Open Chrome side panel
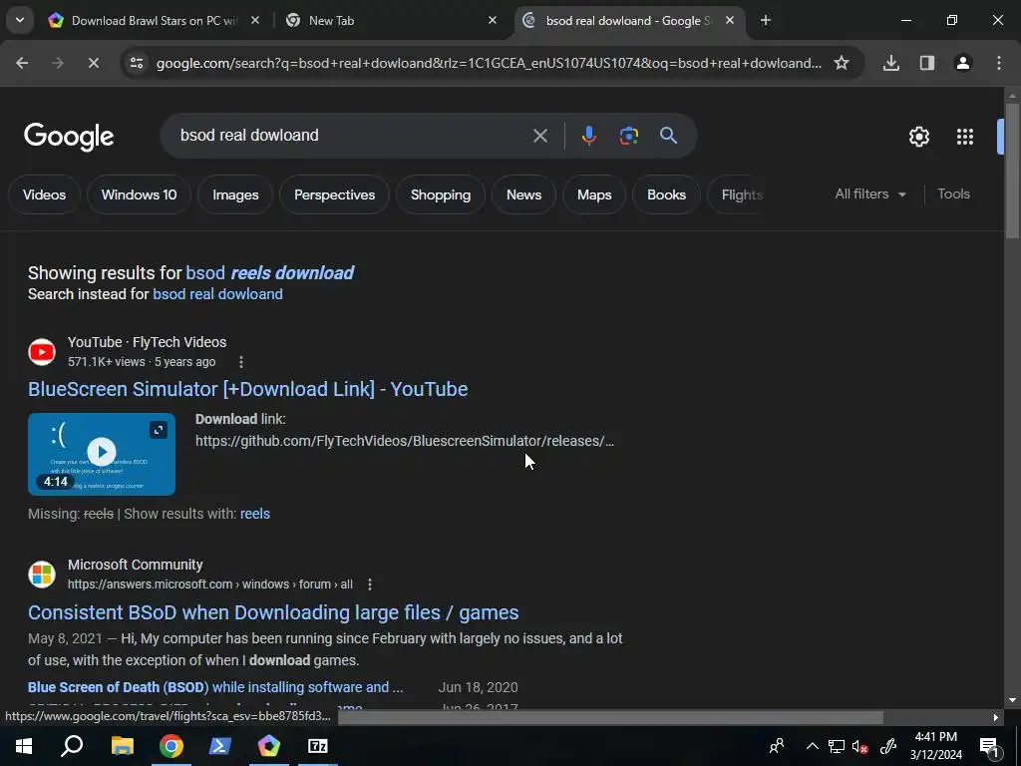The width and height of the screenshot is (1021, 766). [927, 63]
